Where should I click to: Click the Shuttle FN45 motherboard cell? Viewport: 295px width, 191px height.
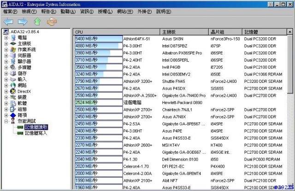tap(173, 81)
